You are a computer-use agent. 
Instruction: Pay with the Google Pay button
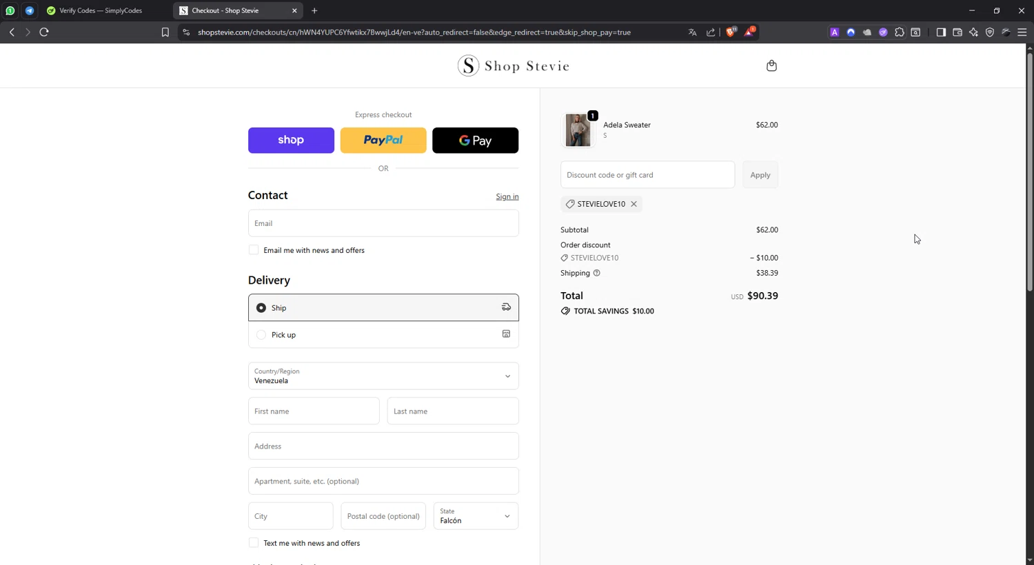coord(475,140)
